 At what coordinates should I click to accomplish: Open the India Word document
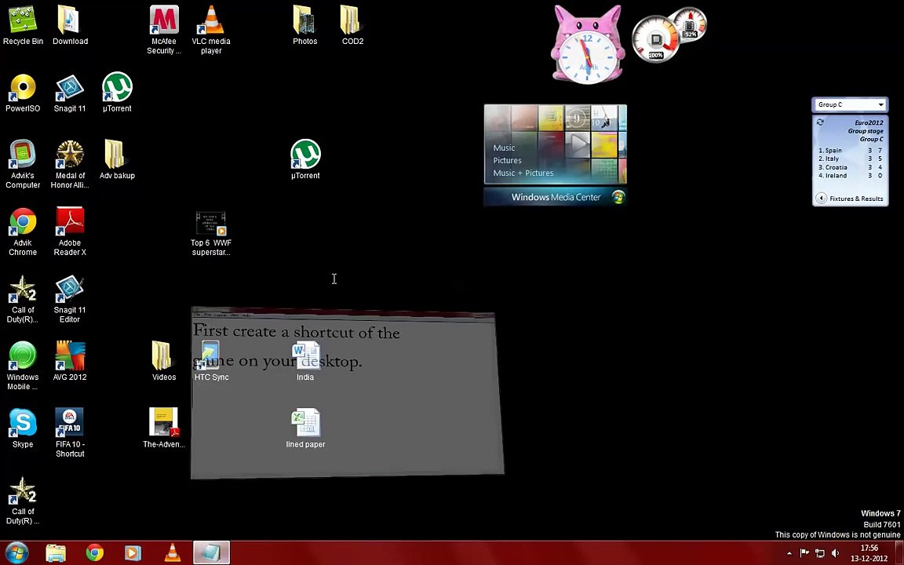click(x=305, y=362)
